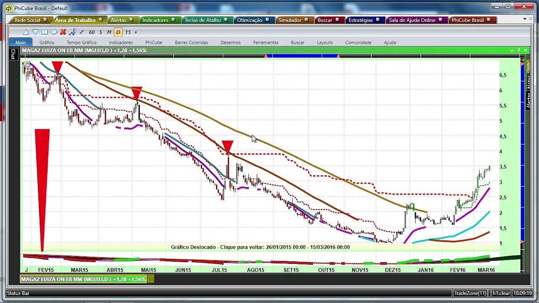The image size is (539, 303).
Task: Select the blue trend line tool
Action: tap(82, 32)
